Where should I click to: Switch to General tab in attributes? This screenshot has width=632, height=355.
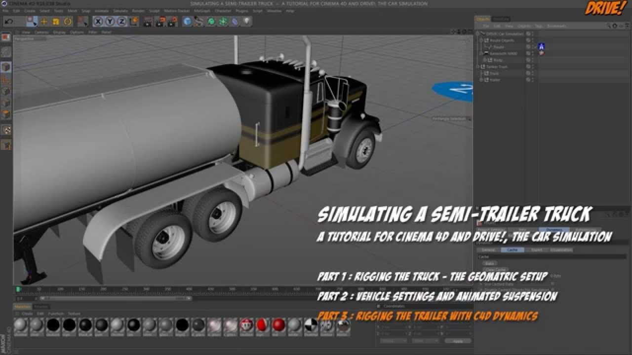(x=488, y=250)
